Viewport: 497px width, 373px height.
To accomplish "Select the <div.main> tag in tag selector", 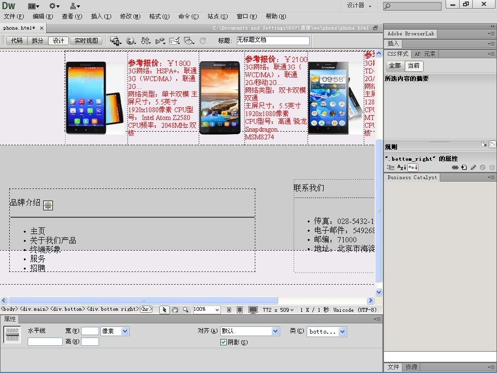I will [x=34, y=309].
